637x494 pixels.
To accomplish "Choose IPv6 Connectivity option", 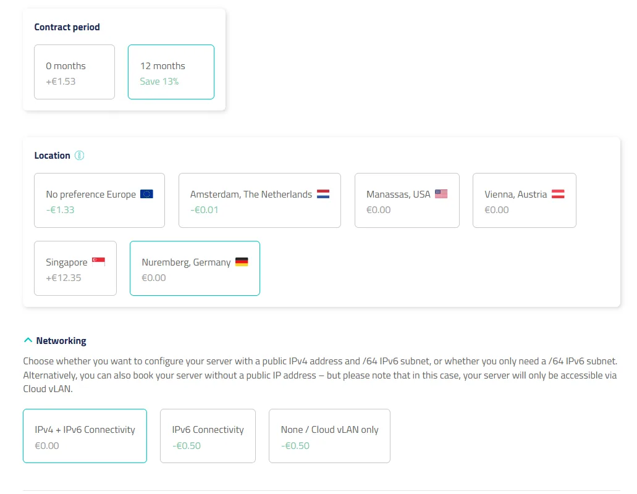I will pos(208,436).
